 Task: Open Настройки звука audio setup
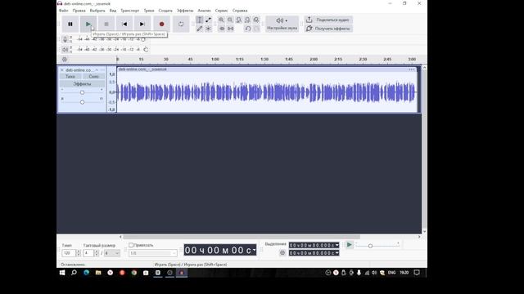pos(282,24)
